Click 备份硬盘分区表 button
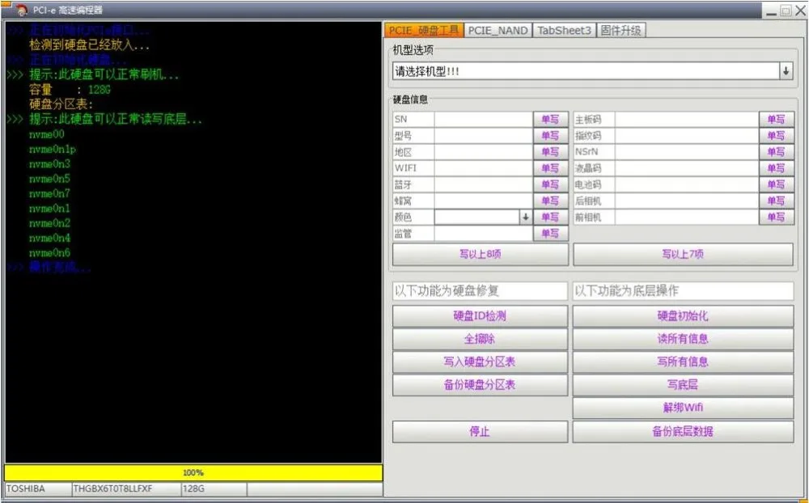The height and width of the screenshot is (503, 809). 480,385
